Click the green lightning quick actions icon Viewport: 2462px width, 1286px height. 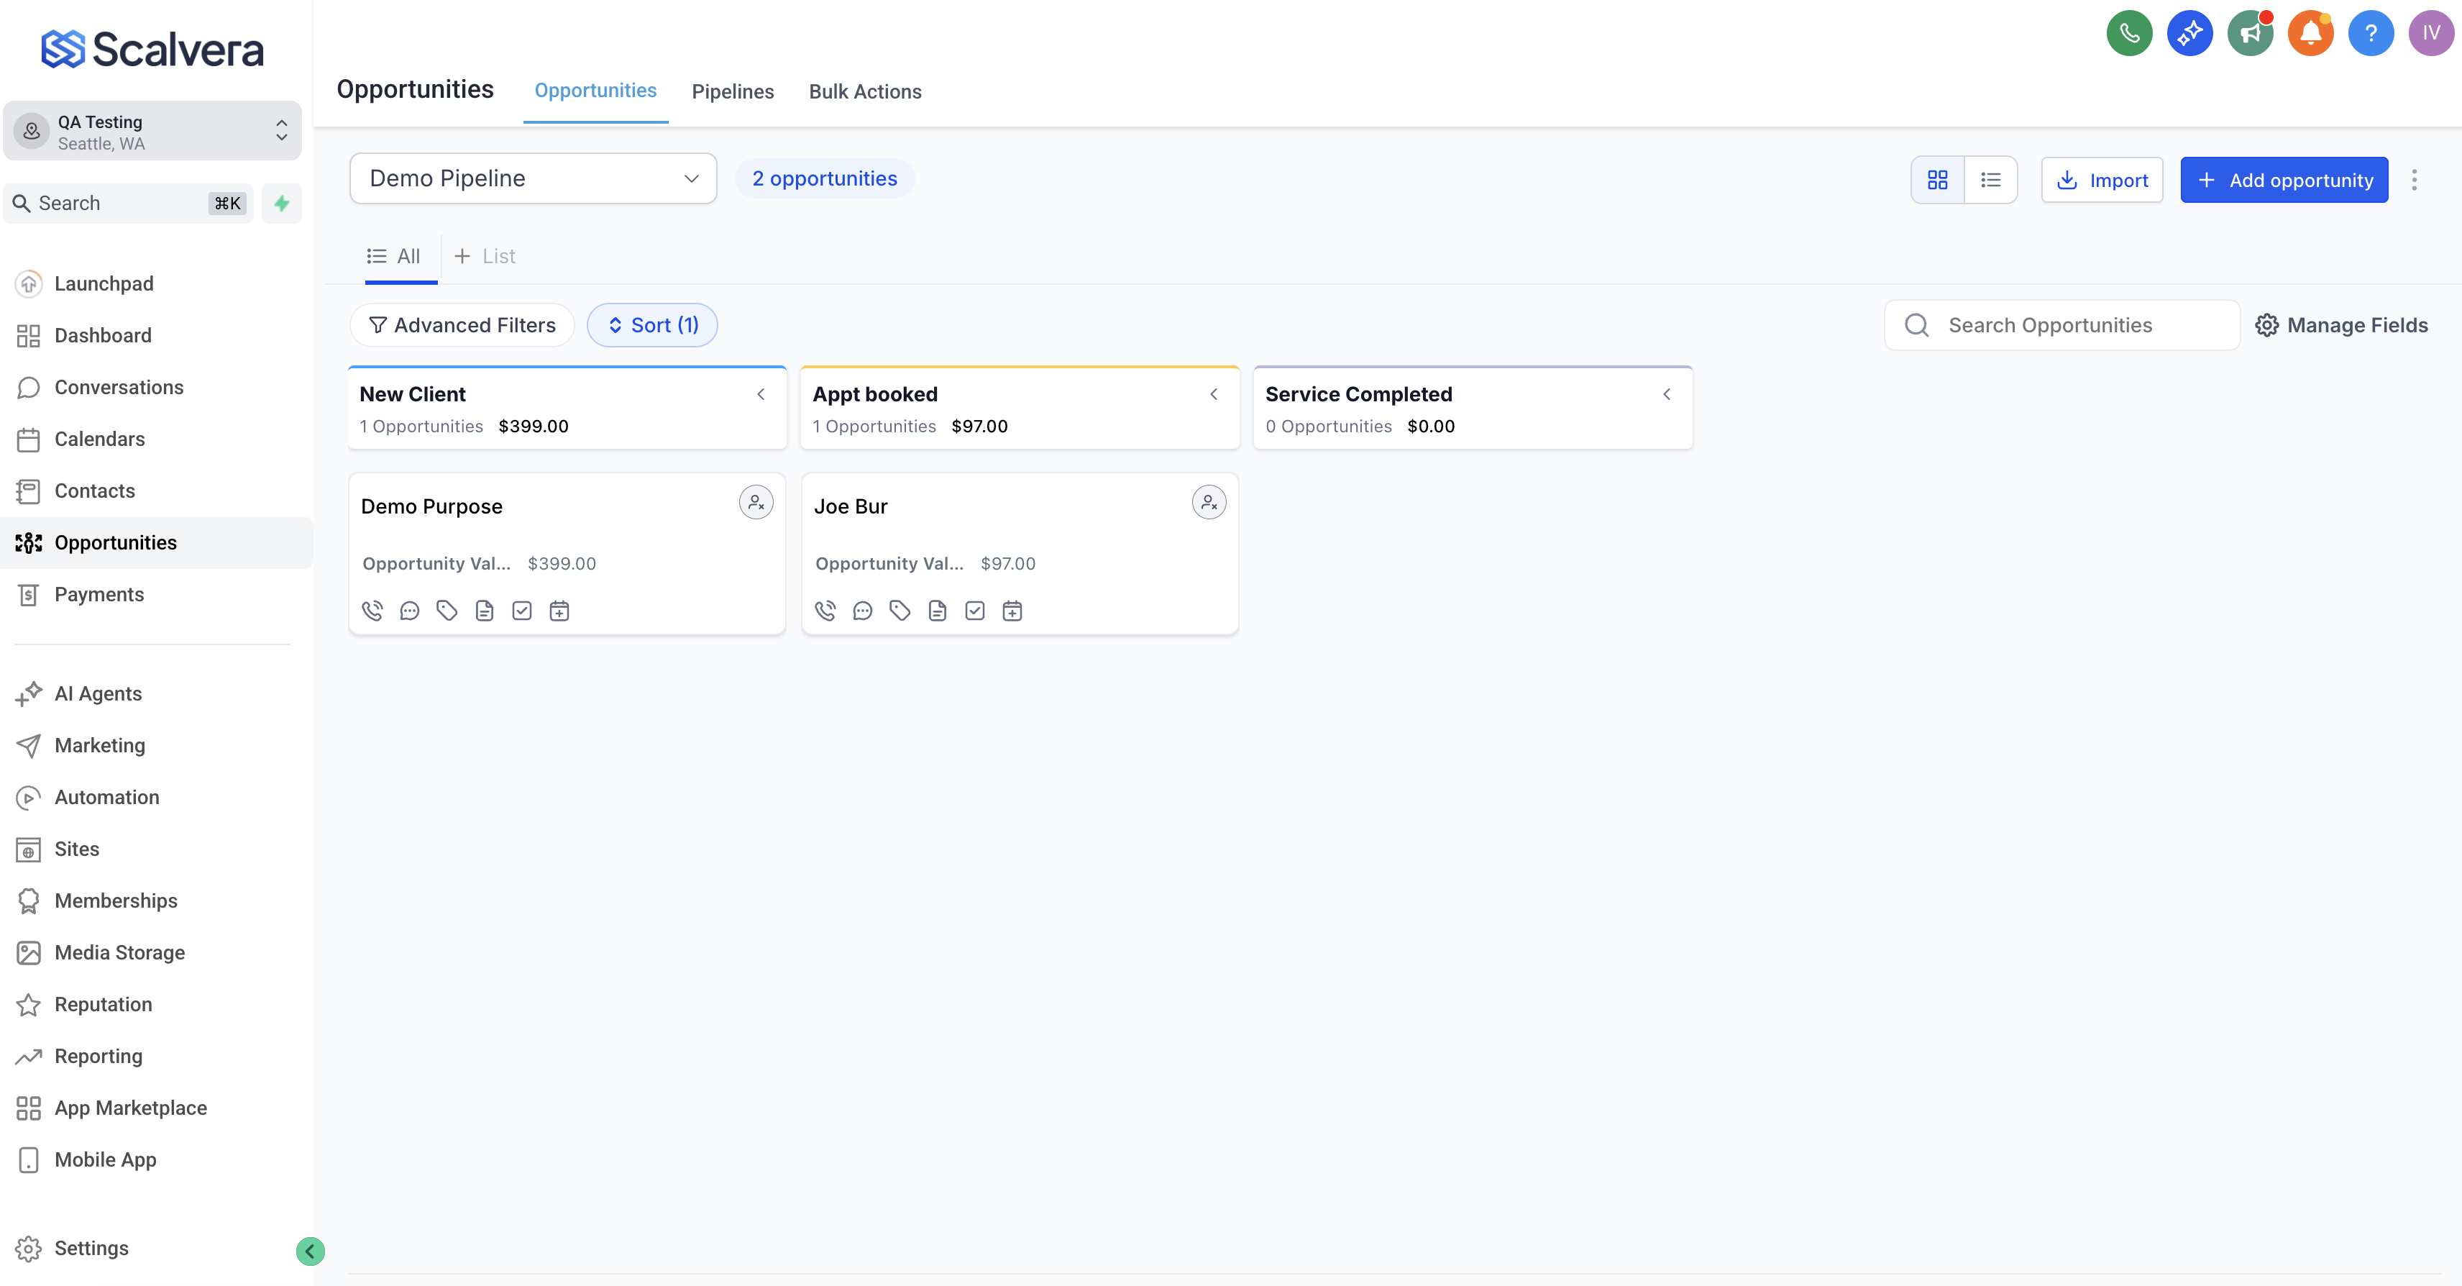coord(282,203)
